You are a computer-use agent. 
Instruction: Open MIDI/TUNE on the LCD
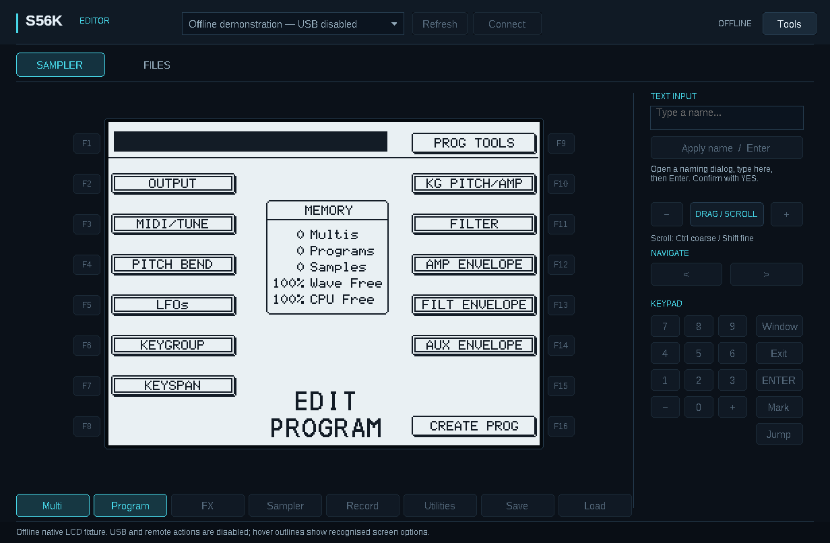[x=173, y=224]
